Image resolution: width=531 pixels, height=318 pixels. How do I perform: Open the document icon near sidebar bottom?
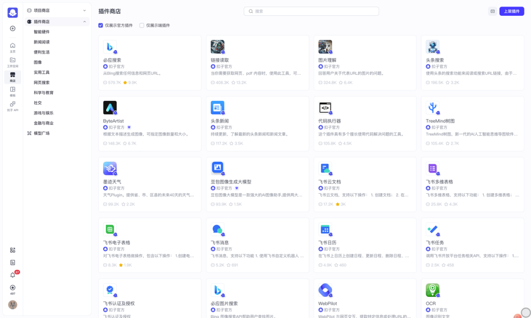[12, 262]
